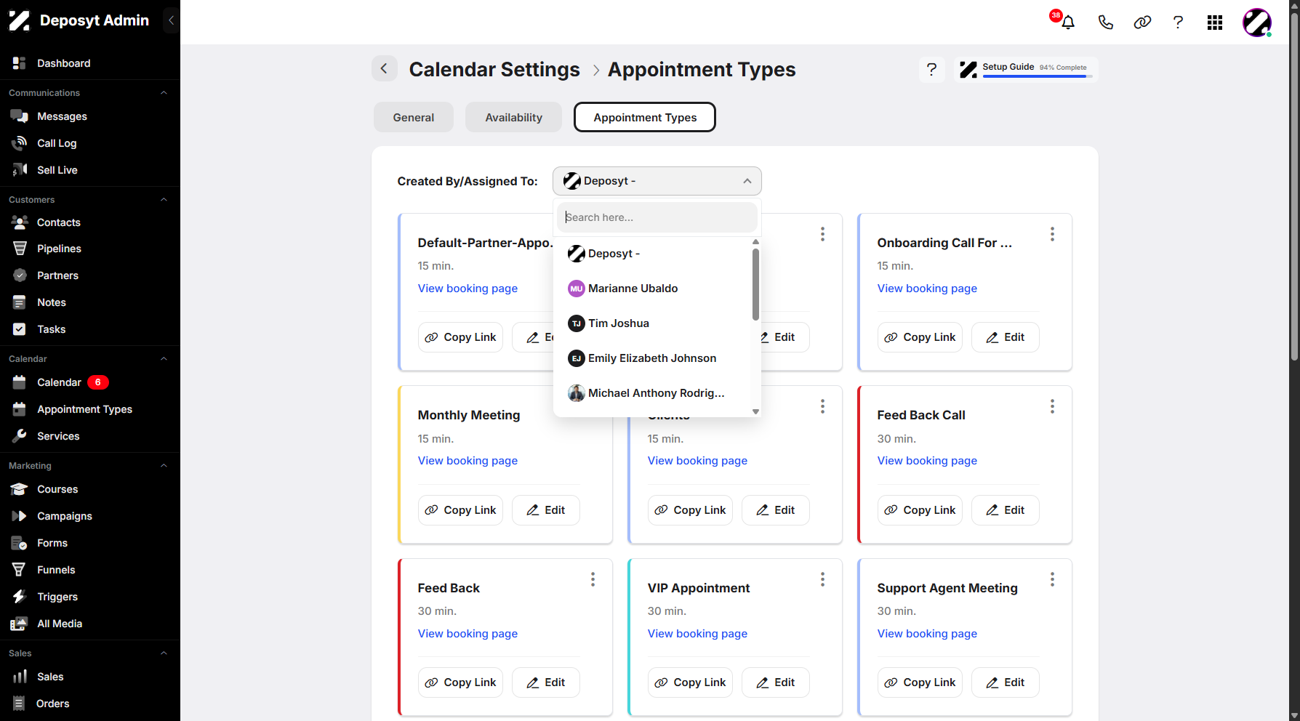Open the help question mark in top header
The height and width of the screenshot is (721, 1300).
1178,22
